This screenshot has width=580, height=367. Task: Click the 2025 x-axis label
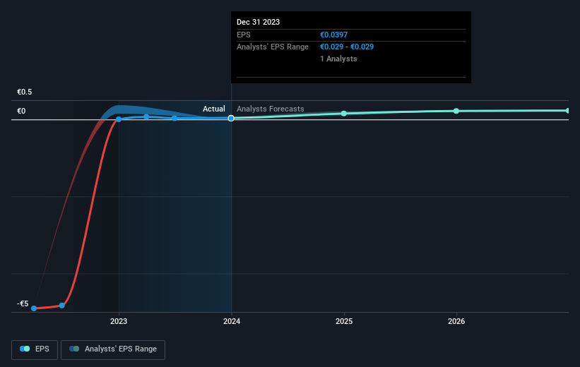344,322
